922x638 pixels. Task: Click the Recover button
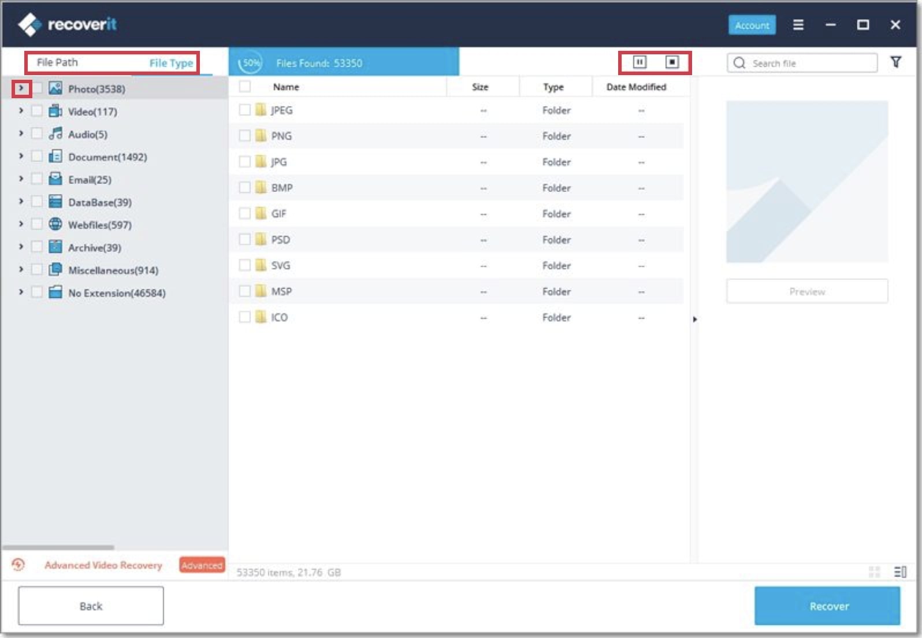pyautogui.click(x=827, y=606)
